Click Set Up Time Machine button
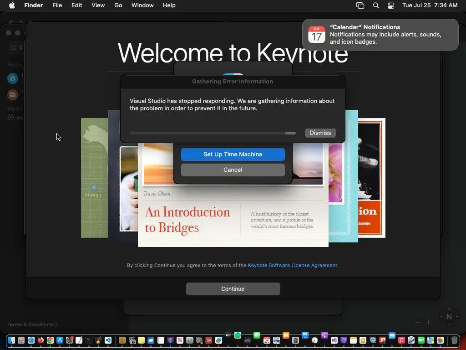 point(233,154)
